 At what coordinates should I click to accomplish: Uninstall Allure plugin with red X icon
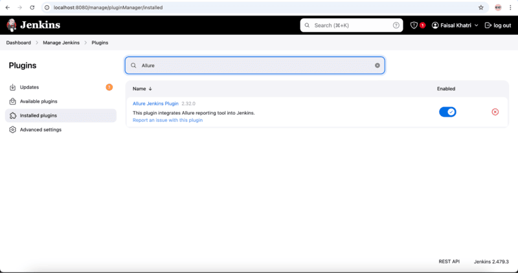pyautogui.click(x=495, y=112)
